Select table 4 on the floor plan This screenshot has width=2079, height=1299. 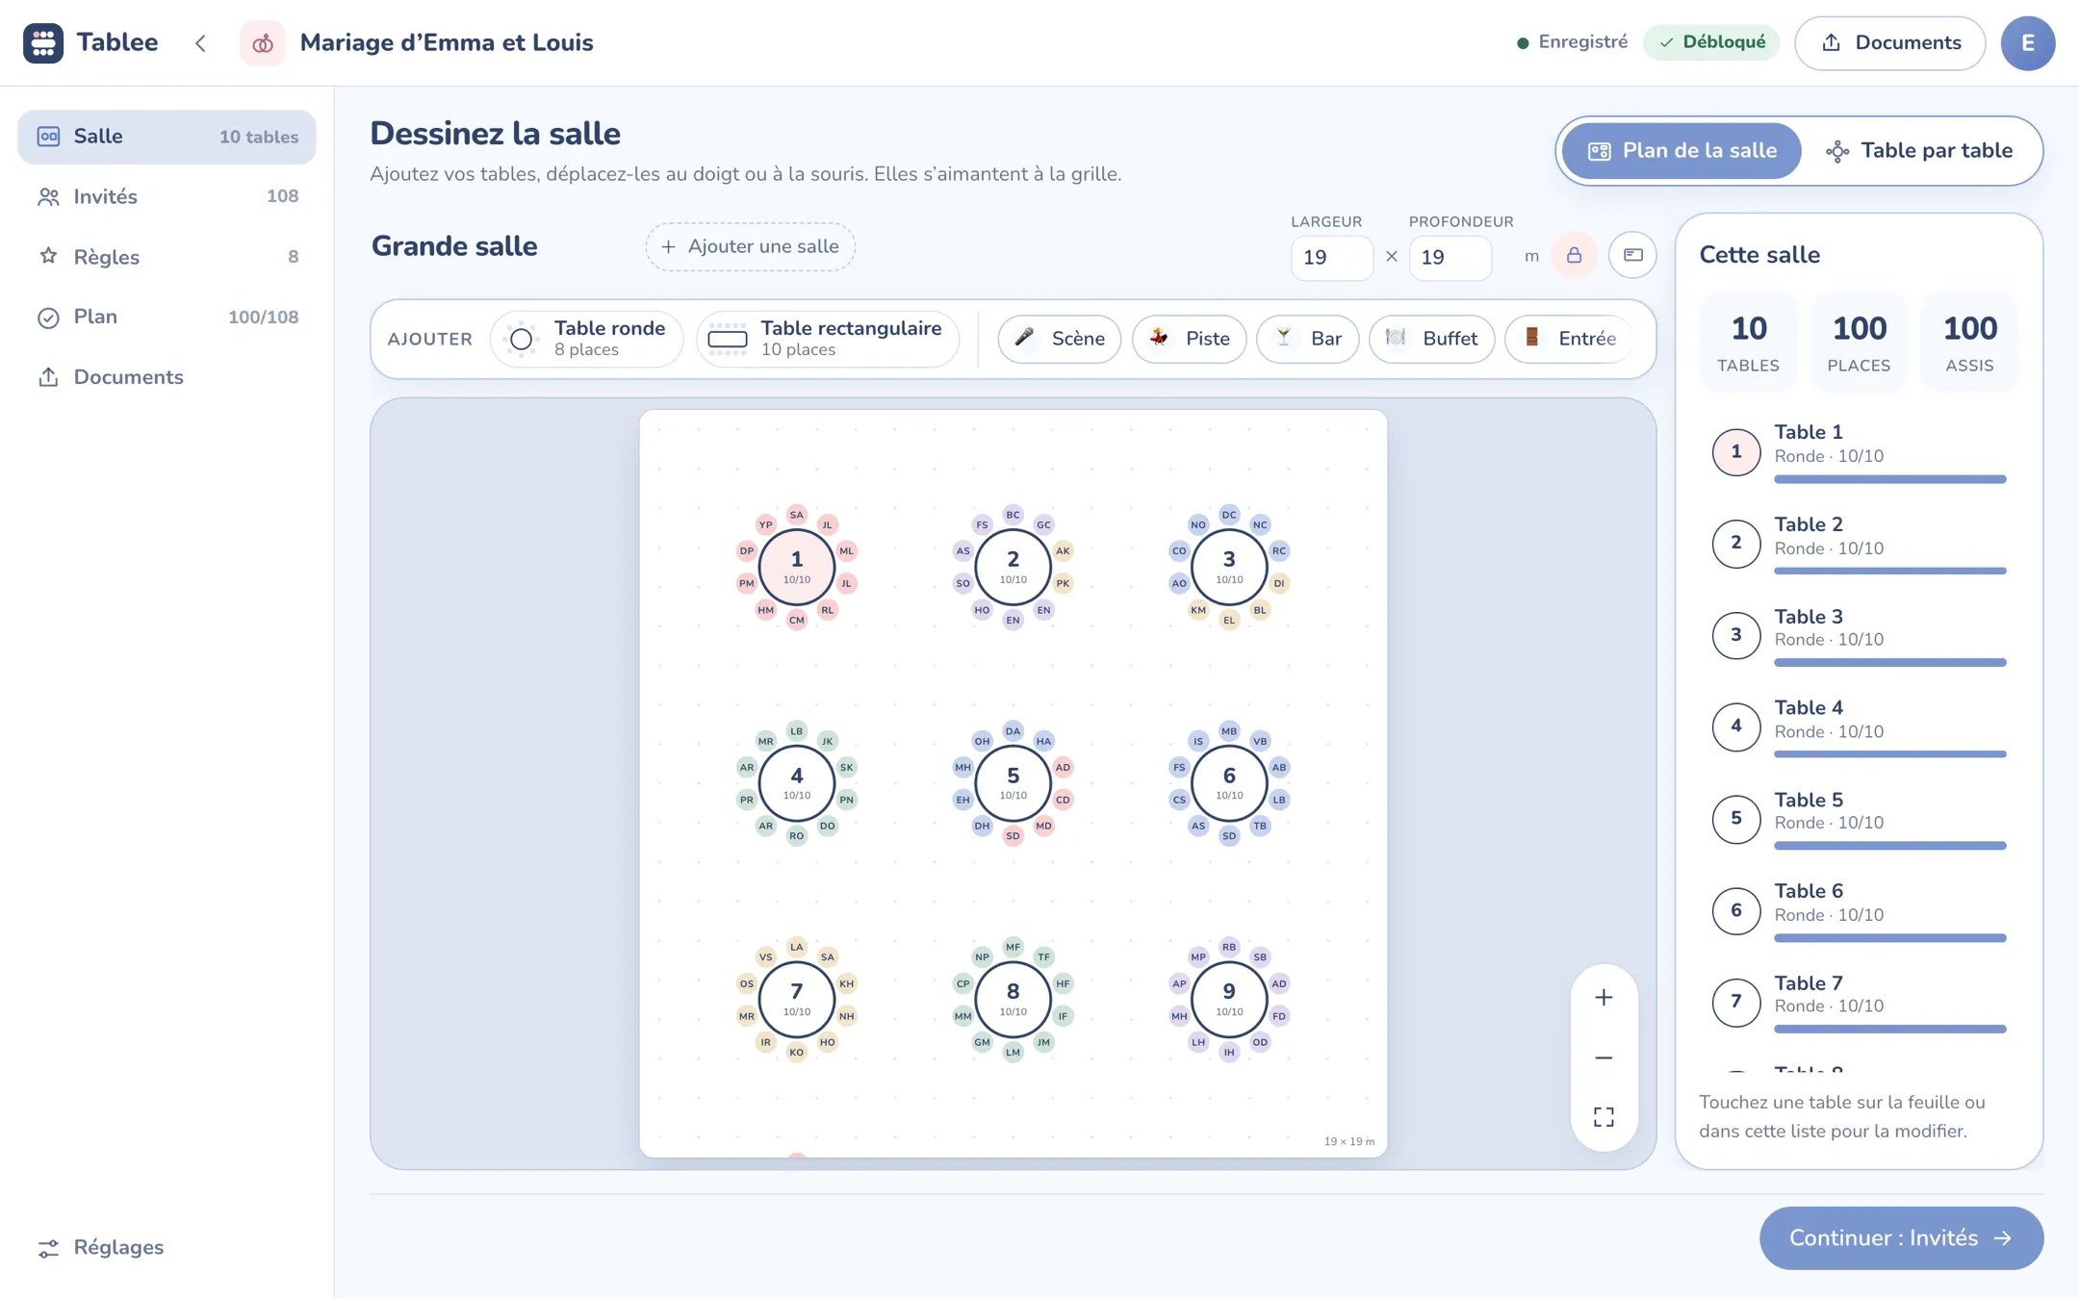pyautogui.click(x=796, y=783)
